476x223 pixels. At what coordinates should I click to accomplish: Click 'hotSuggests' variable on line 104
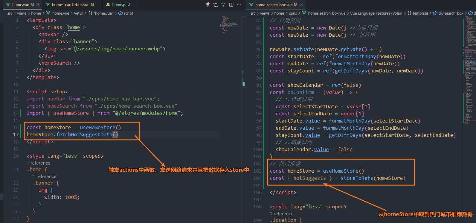[309, 178]
